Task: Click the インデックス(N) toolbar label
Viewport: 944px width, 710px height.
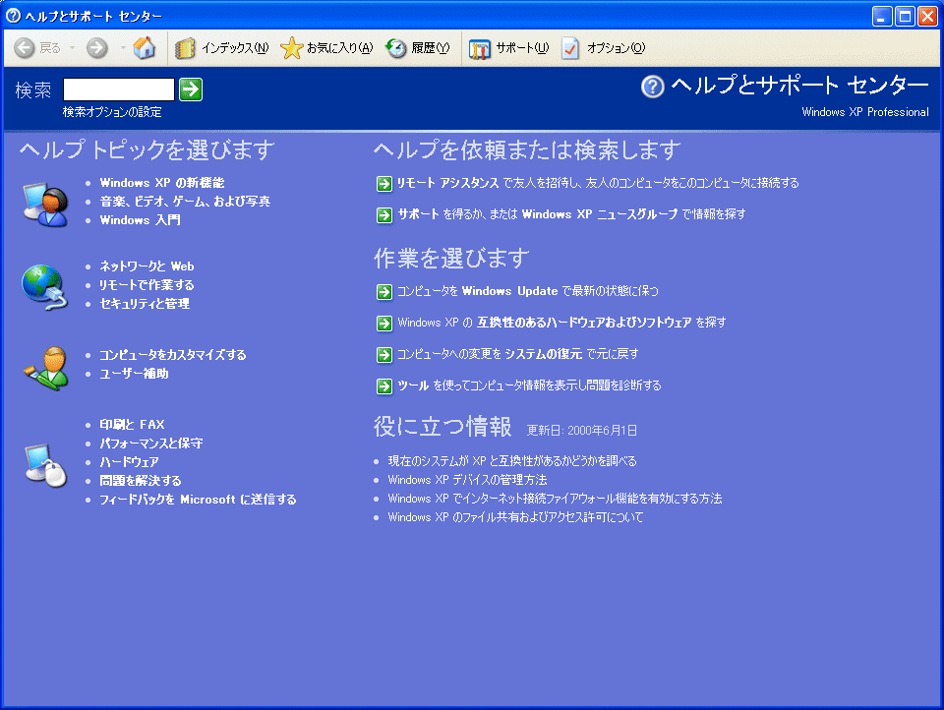Action: [x=235, y=48]
